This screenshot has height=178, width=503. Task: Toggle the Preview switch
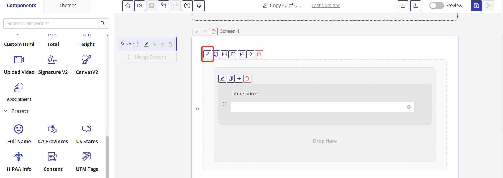click(436, 6)
